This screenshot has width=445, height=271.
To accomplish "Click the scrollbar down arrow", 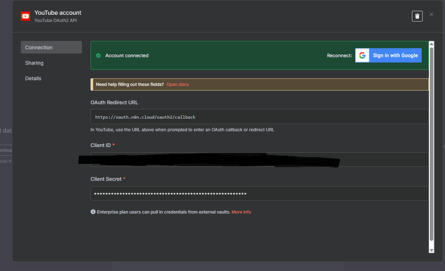I will 431,250.
